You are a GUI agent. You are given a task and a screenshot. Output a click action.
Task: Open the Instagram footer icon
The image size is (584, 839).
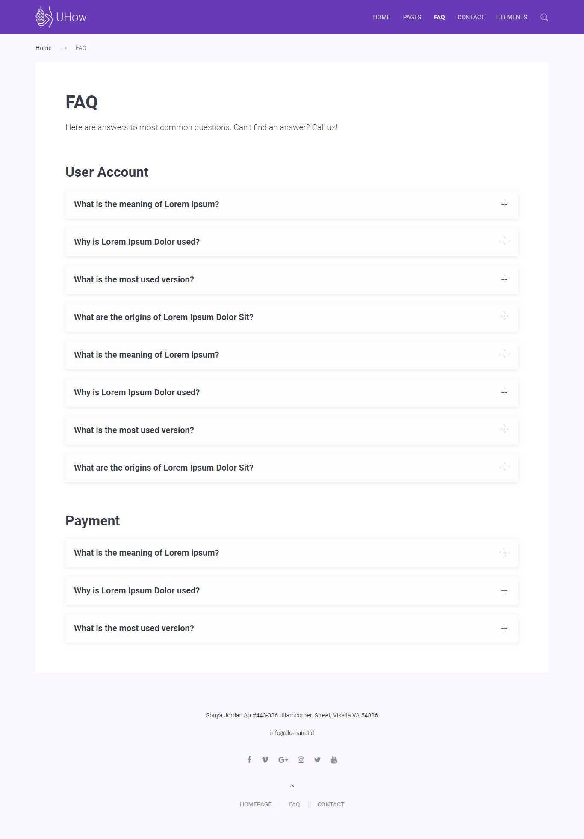click(x=301, y=759)
